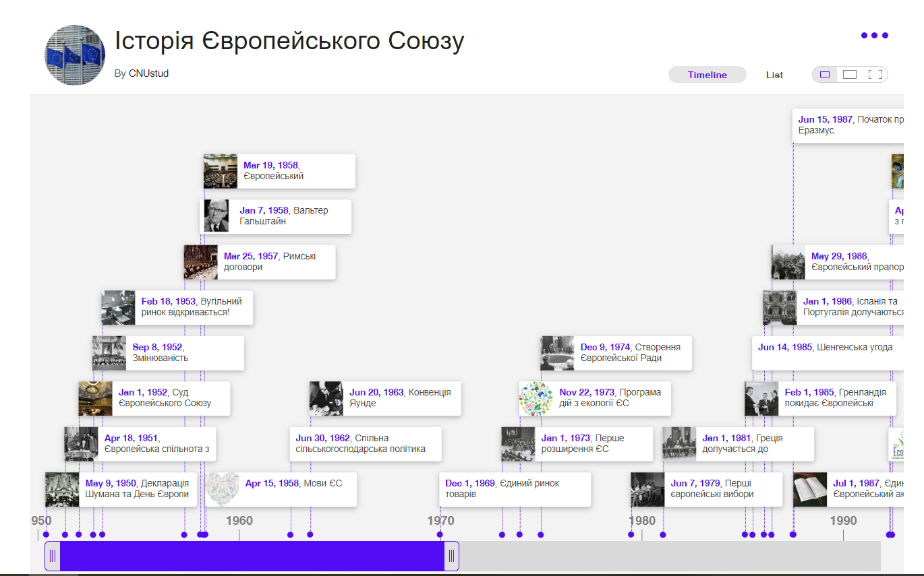Open the CNUstud author profile link
This screenshot has height=576, width=924.
click(x=148, y=73)
